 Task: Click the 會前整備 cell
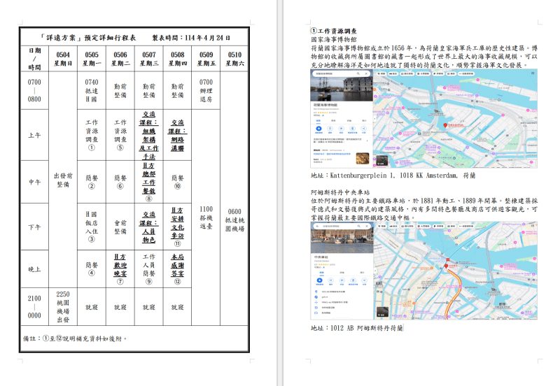(x=120, y=227)
